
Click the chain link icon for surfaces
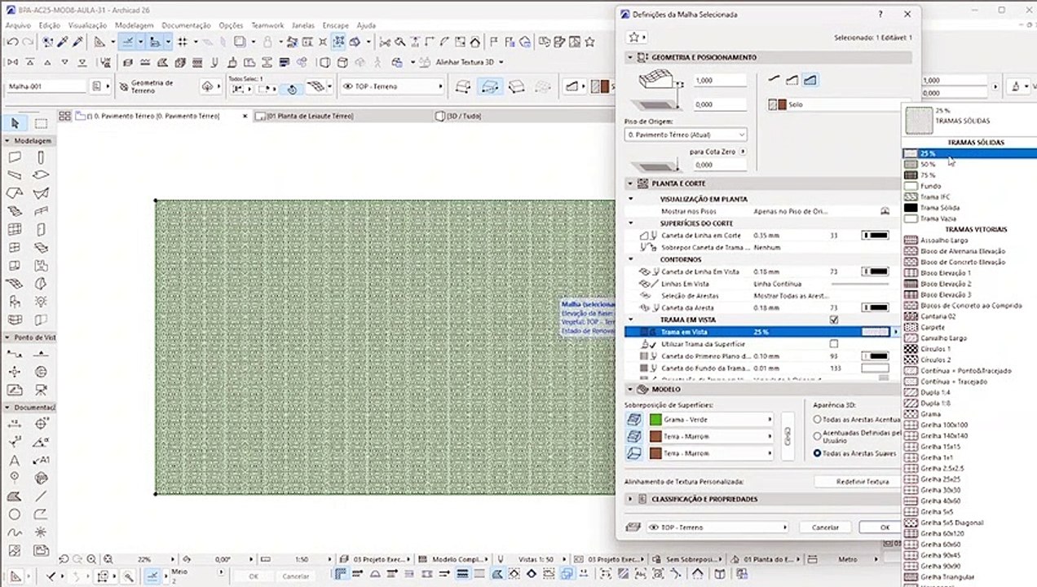pos(788,436)
